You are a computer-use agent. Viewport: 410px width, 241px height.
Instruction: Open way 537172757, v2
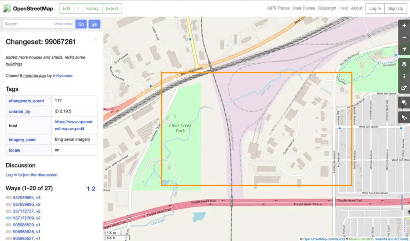[x=27, y=211]
